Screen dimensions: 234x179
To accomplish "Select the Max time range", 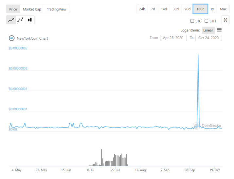I will point(223,9).
